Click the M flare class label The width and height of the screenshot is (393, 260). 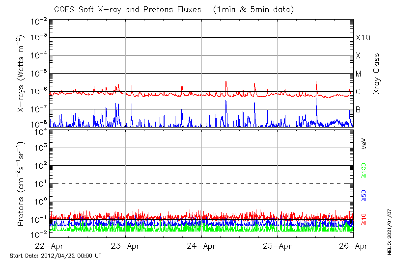(359, 74)
